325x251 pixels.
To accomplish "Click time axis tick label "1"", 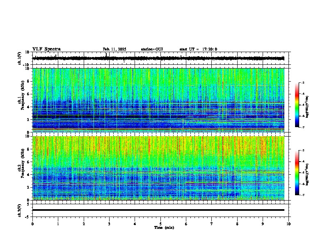I will [x=58, y=224].
